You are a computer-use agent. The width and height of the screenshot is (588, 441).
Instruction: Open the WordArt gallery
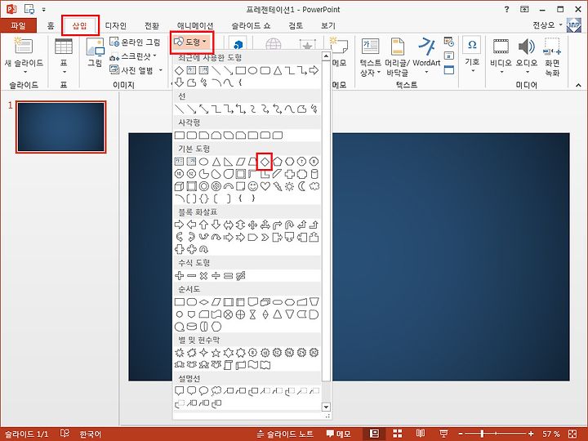pyautogui.click(x=426, y=56)
